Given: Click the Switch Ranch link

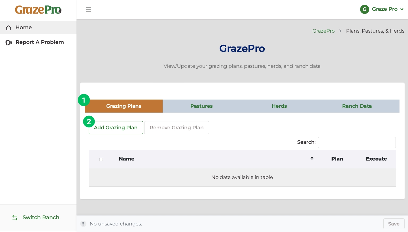Looking at the screenshot, I should pos(36,218).
